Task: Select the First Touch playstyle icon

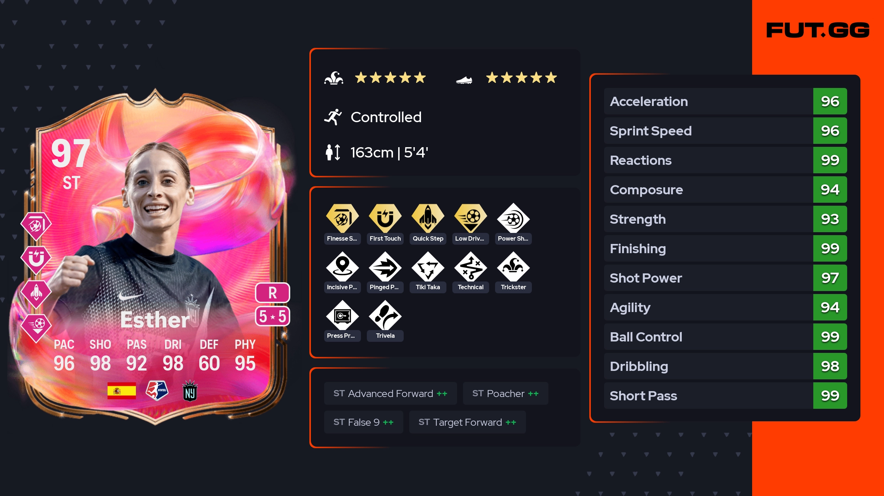Action: [385, 219]
